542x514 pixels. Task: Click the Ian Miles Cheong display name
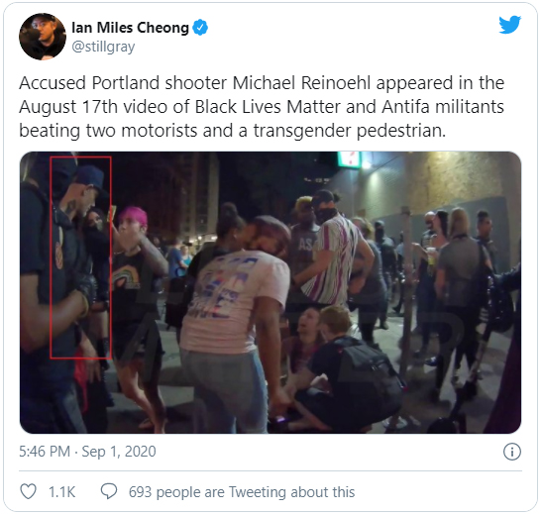click(x=130, y=28)
